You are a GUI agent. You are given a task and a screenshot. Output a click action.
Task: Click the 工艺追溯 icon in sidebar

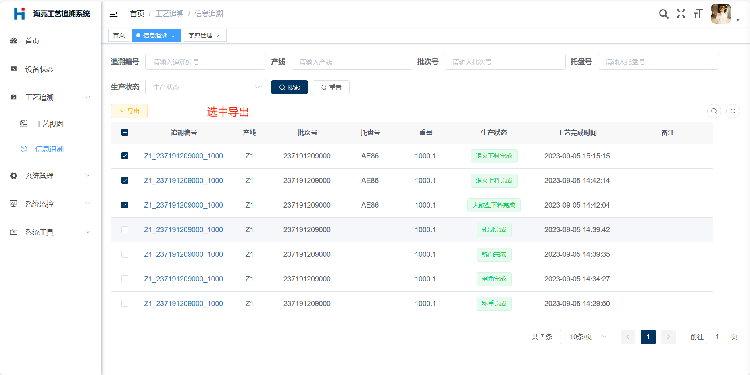14,97
